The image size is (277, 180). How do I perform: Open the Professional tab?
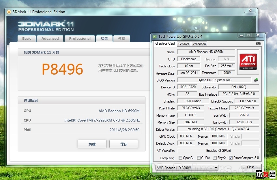(x=80, y=39)
